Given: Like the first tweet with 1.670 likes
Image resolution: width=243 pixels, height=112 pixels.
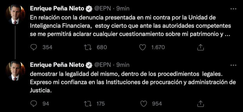Looking at the screenshot, I should (143, 47).
